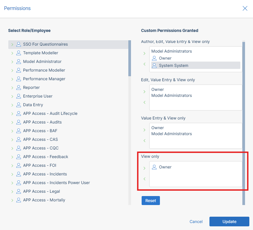Click the user icon beside APP Access - Feedback

pyautogui.click(x=19, y=157)
